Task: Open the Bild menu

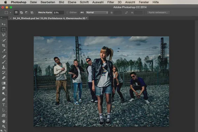Action: tap(61, 2)
